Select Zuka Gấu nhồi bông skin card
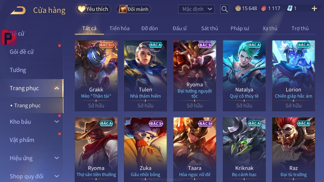Screen dimensions: 324x182 point(145,149)
